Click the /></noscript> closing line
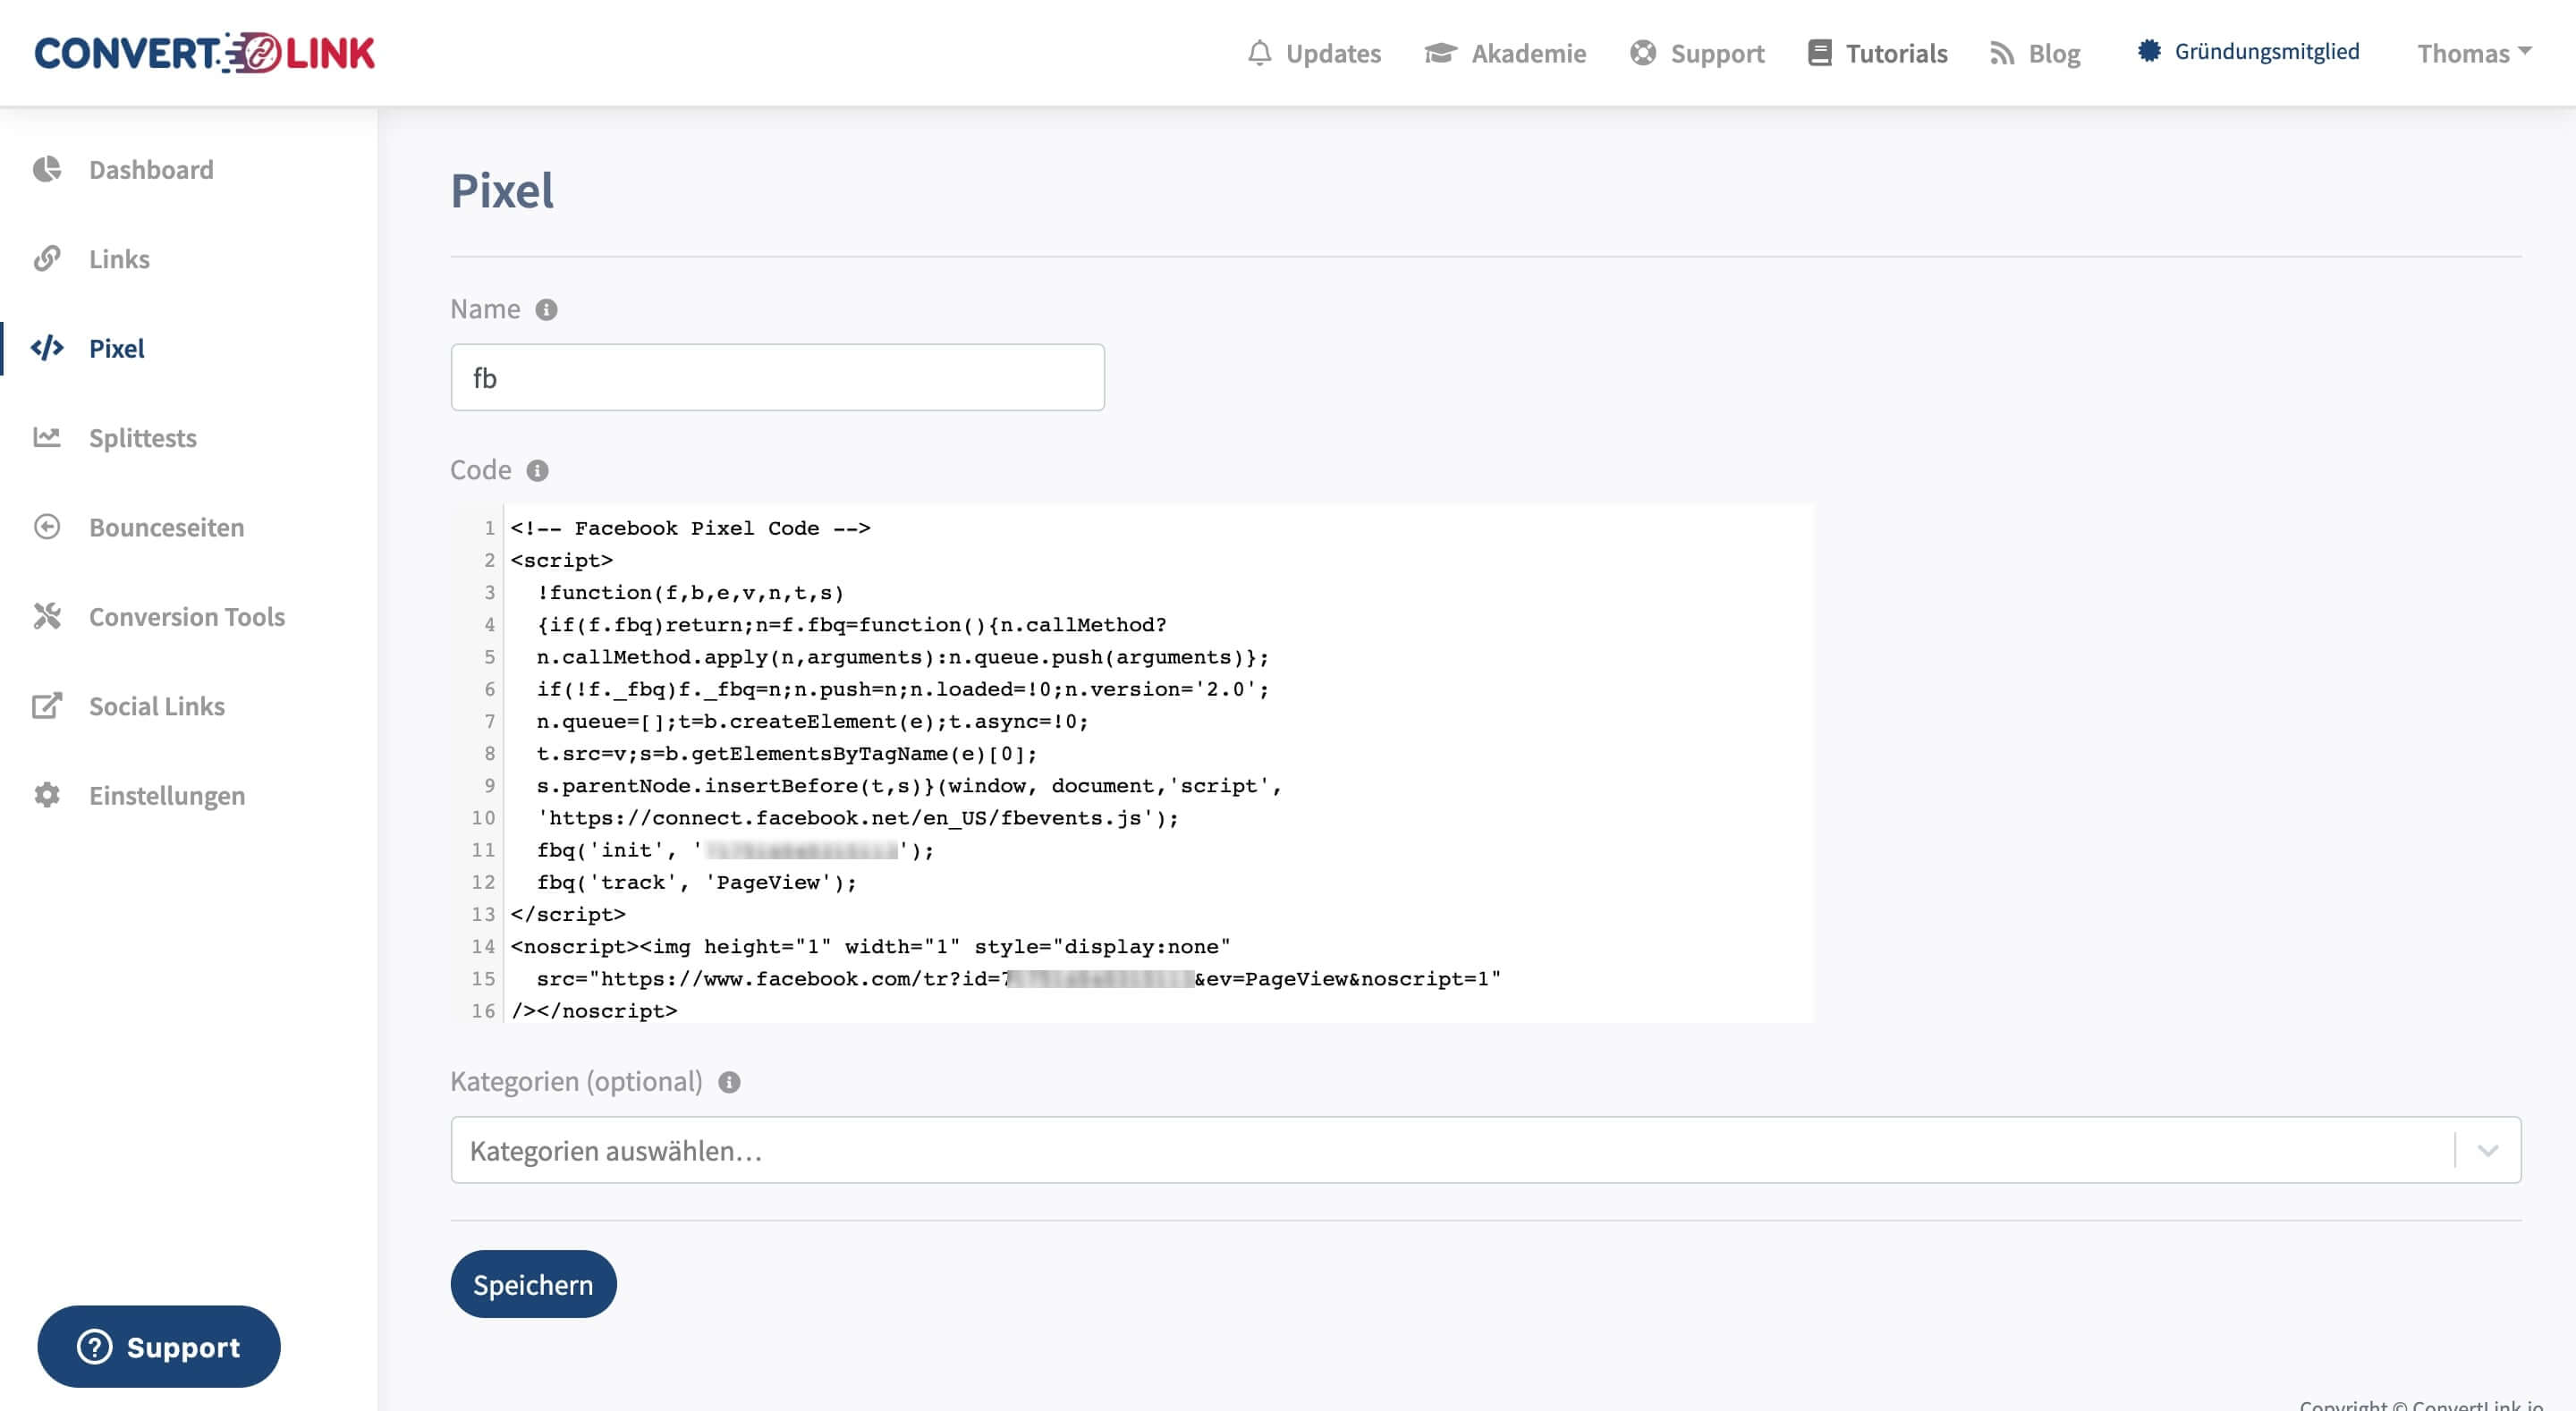Image resolution: width=2576 pixels, height=1411 pixels. coord(594,1011)
